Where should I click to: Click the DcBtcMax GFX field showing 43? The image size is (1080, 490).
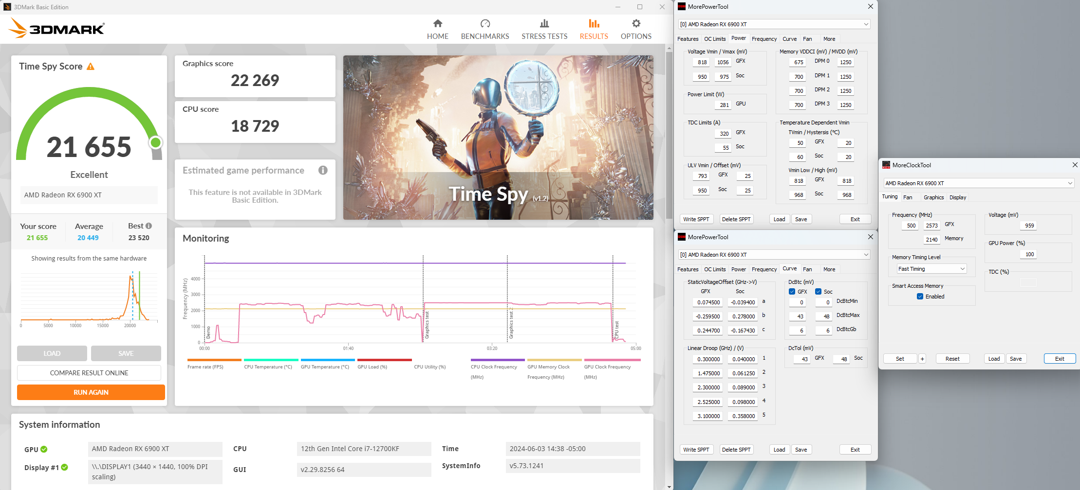pos(798,316)
